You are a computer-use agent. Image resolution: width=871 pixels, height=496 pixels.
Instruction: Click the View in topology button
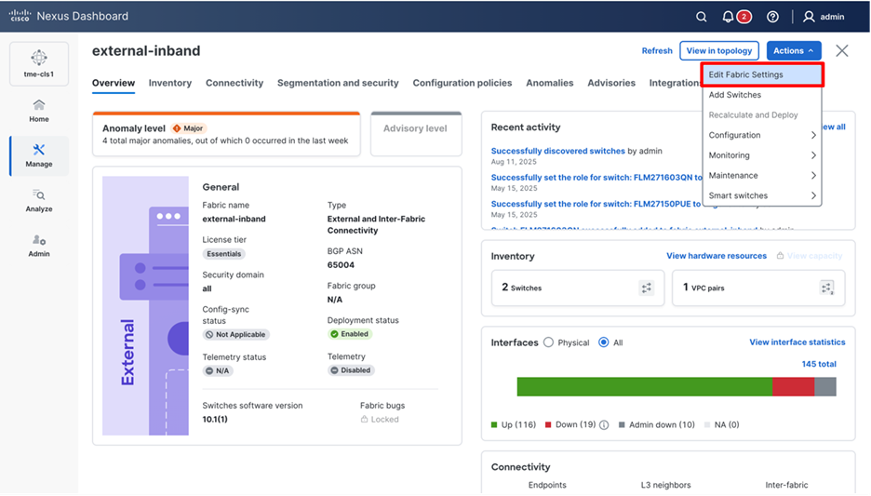(718, 50)
